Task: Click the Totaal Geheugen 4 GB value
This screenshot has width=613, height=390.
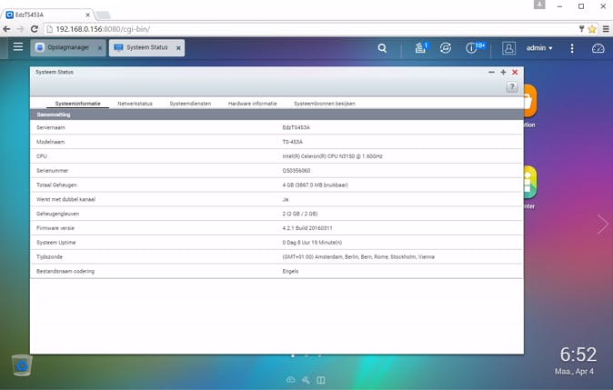Action: (x=315, y=185)
